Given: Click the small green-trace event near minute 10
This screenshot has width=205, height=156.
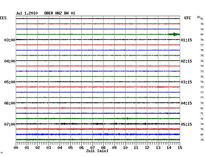Looking at the screenshot, I should point(127,118).
